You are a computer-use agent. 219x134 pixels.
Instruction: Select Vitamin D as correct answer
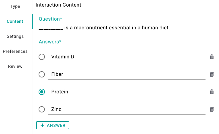[x=42, y=57]
